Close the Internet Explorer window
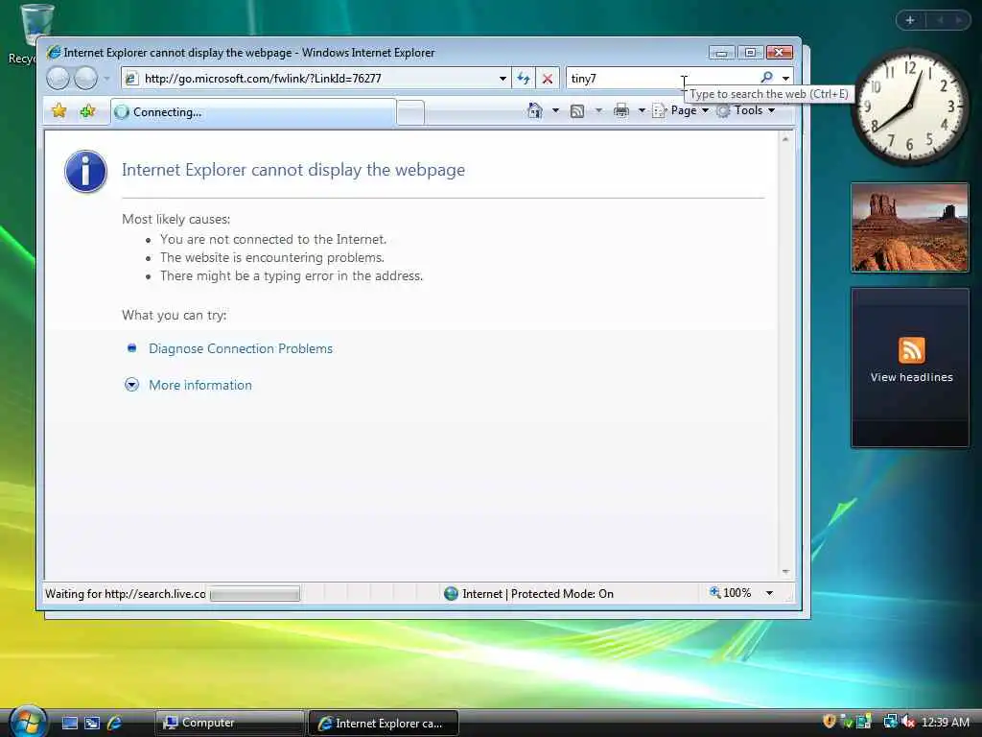Screen dimensions: 982x737 [779, 53]
